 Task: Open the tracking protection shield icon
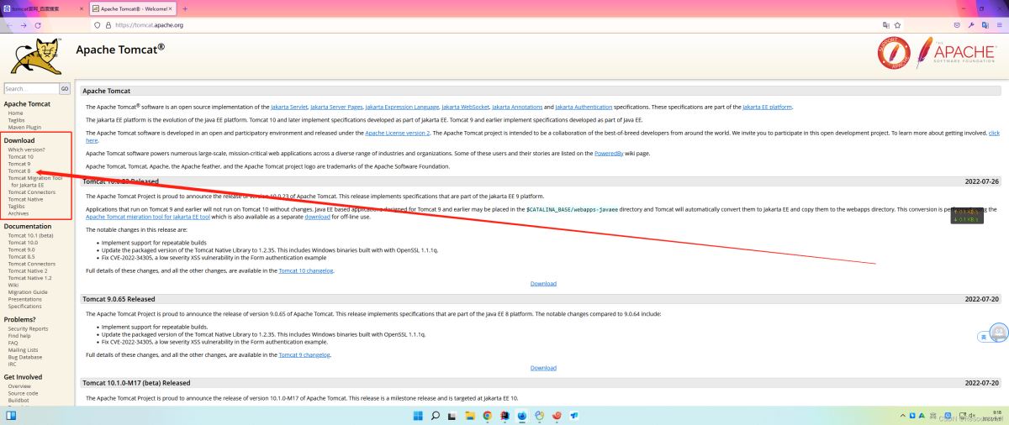98,25
